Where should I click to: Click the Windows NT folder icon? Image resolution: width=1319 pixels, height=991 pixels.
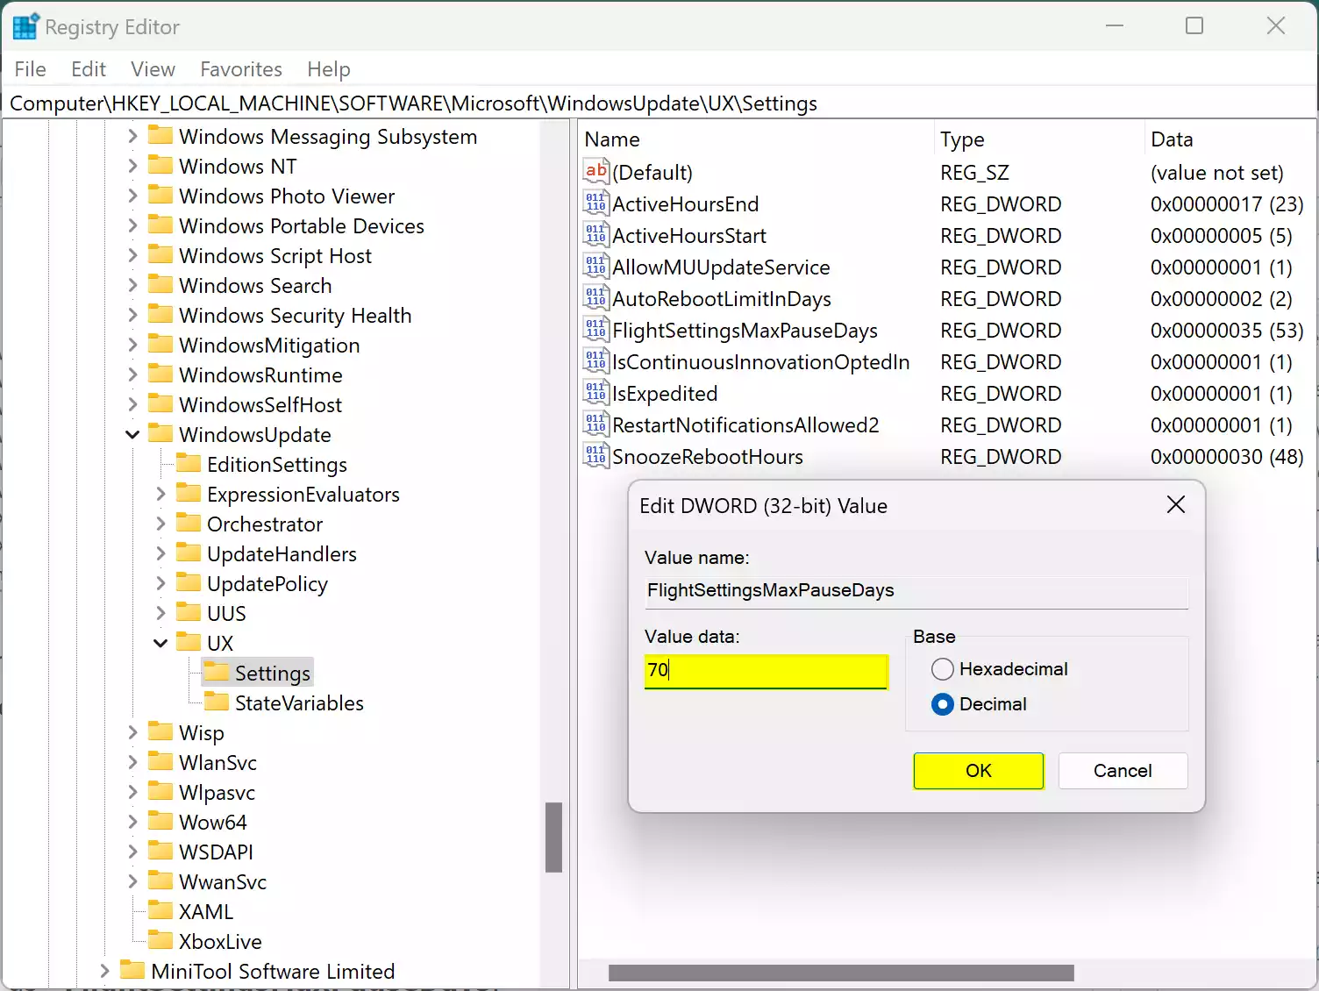(x=160, y=165)
